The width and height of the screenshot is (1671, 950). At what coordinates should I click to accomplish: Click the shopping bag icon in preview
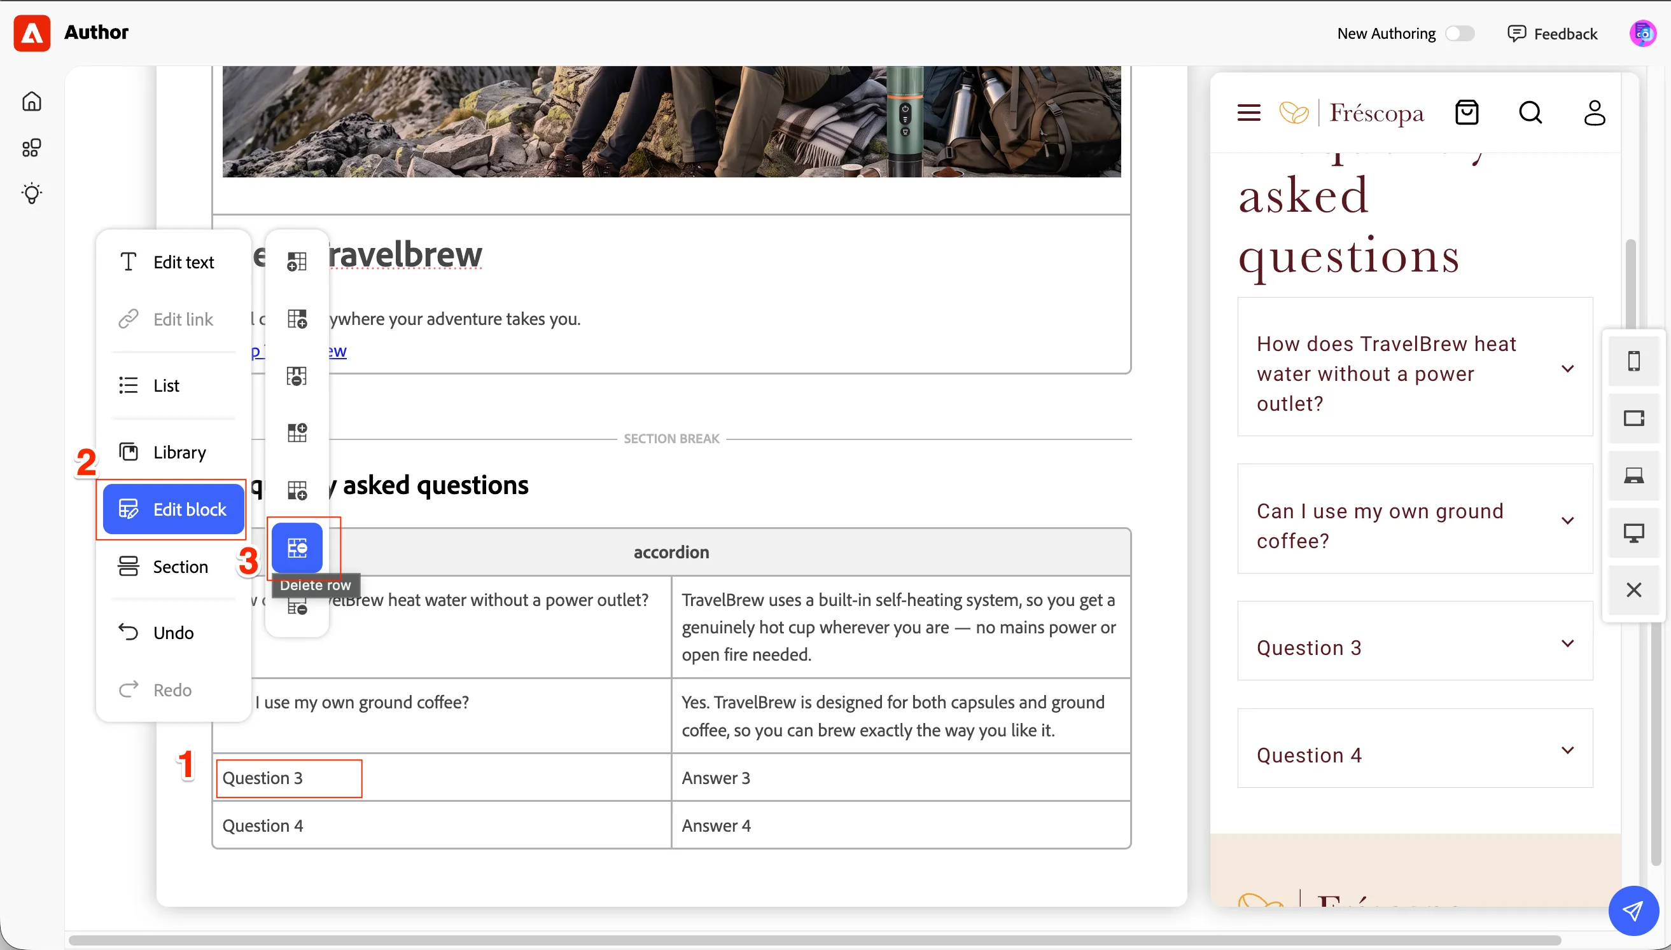pos(1467,113)
